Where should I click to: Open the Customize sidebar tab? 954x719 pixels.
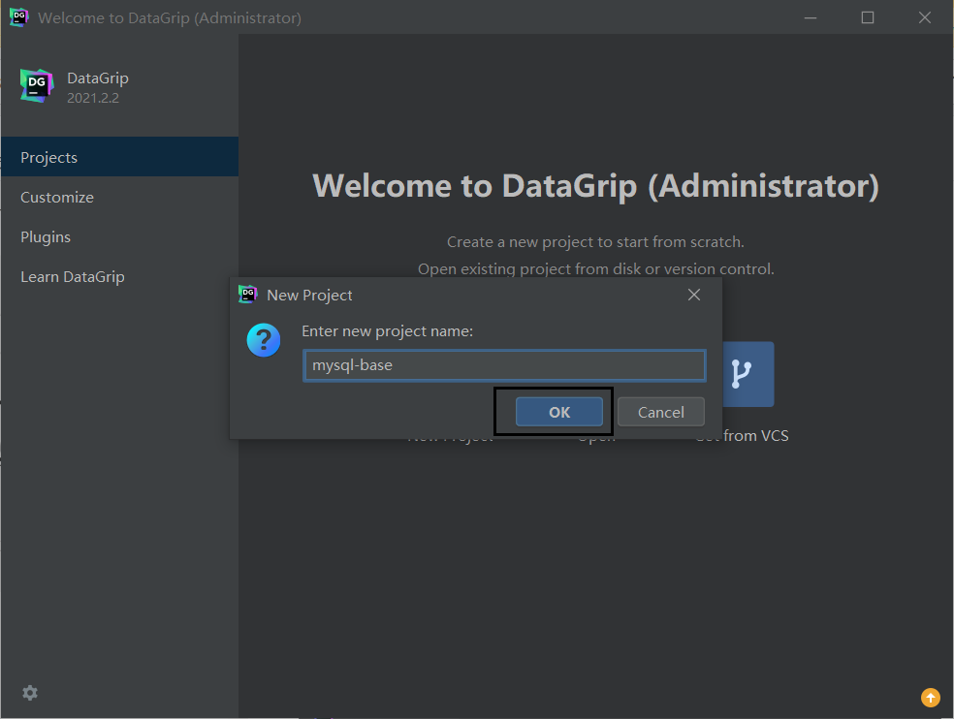point(120,197)
